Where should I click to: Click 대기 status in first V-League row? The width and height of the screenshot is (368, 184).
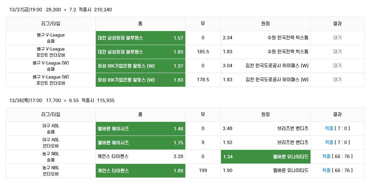(337, 38)
